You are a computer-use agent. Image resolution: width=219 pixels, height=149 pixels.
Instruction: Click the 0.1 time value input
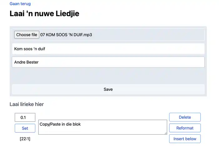coord(25,117)
